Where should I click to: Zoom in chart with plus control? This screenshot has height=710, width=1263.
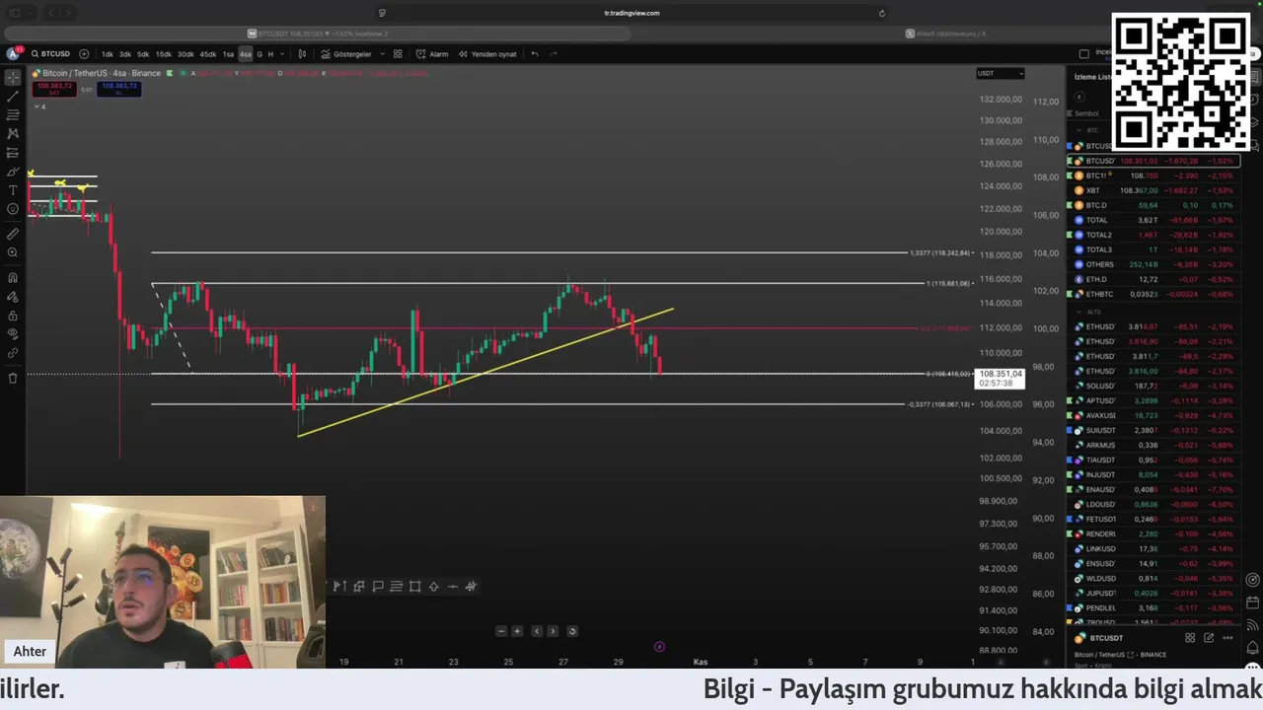click(x=517, y=631)
